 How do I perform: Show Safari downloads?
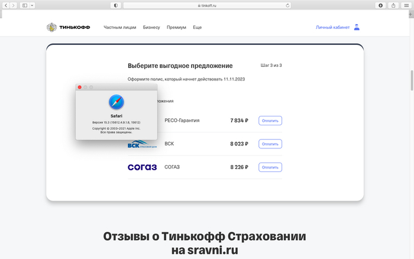point(380,5)
